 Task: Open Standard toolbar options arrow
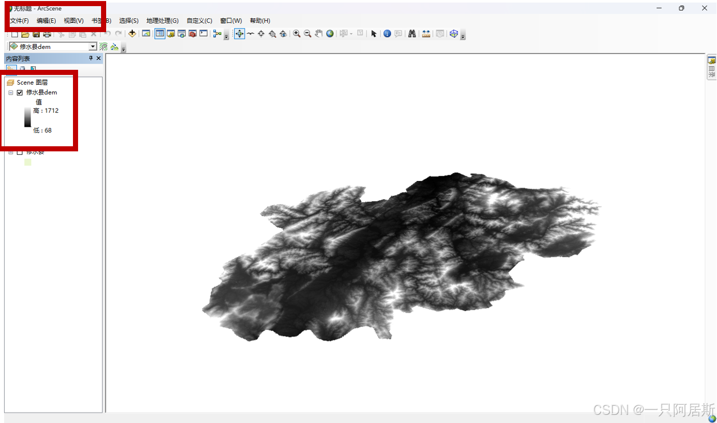coord(226,36)
